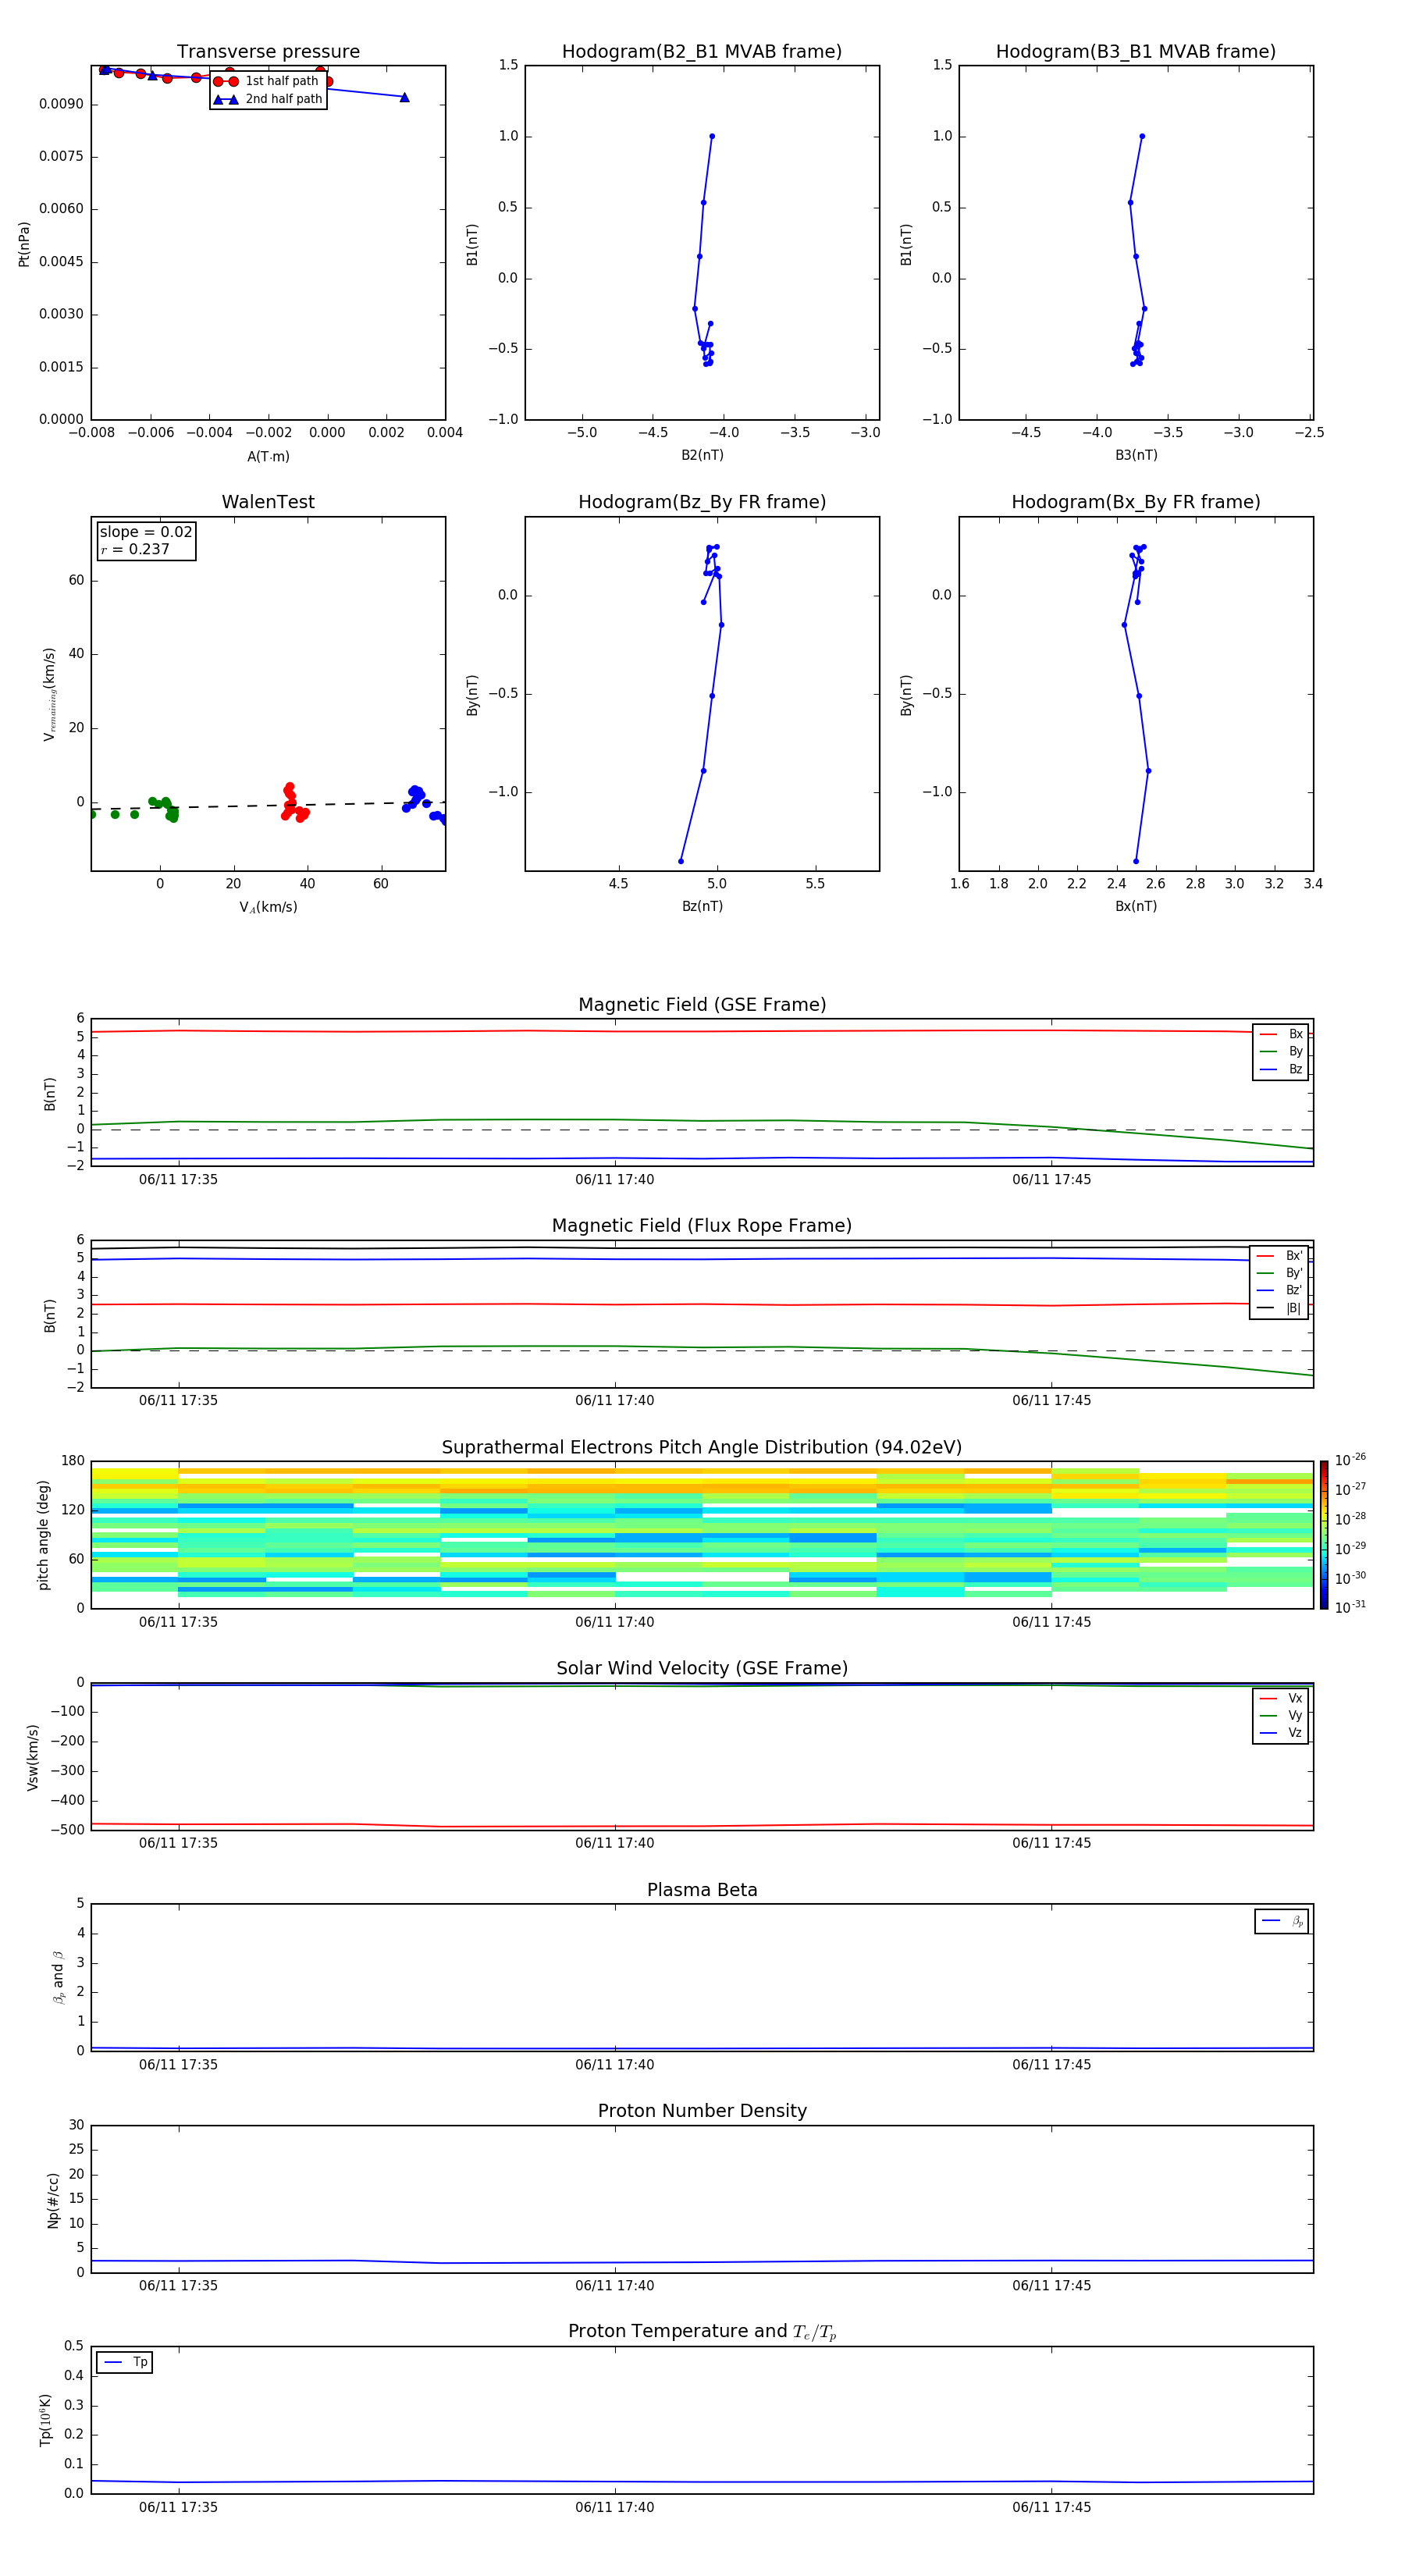The image size is (1405, 2576).
Task: Click '−500' tick in Solar Wind Velocity panel
Action: click(66, 1830)
